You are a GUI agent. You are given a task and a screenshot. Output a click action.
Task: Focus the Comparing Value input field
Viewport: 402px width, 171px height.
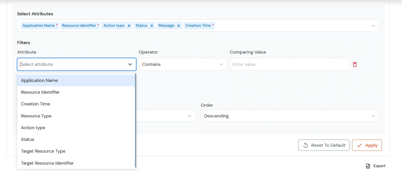289,64
